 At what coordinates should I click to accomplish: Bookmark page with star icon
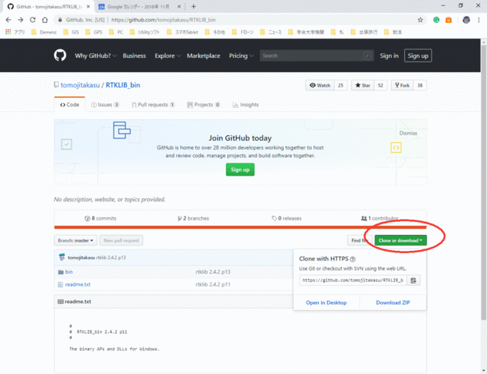tap(420, 20)
